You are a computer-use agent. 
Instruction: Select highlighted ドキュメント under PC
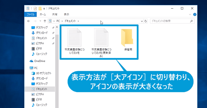pos(40,89)
